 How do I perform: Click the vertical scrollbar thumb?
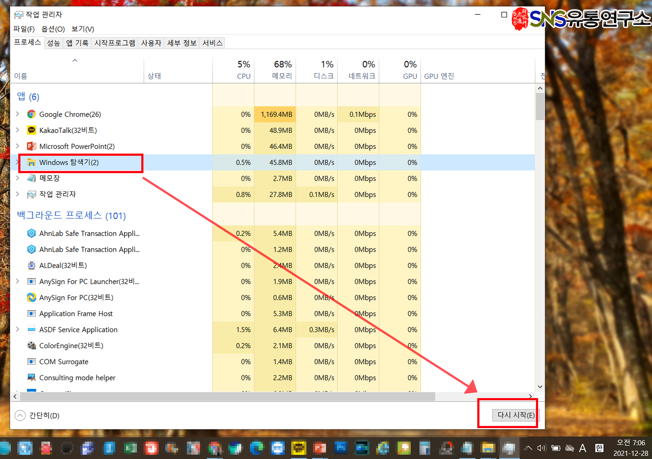pyautogui.click(x=540, y=107)
